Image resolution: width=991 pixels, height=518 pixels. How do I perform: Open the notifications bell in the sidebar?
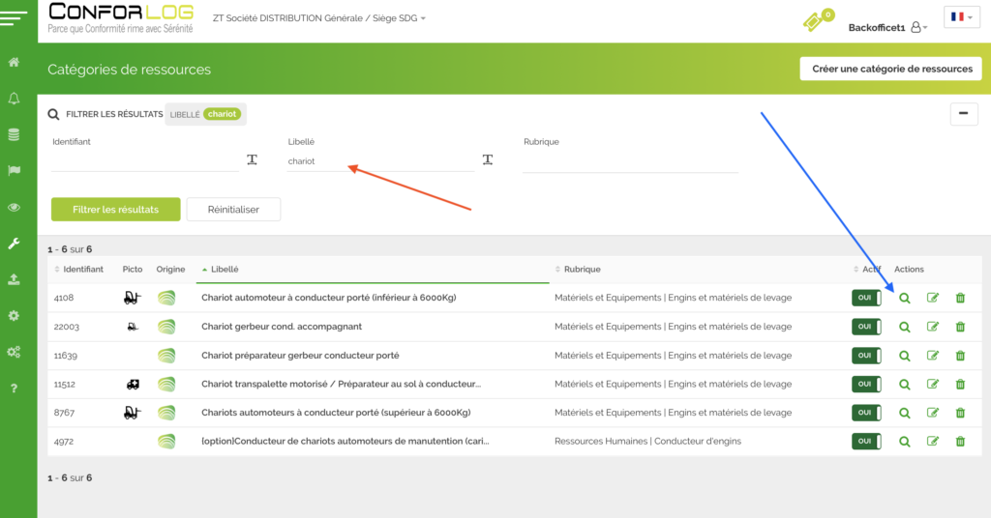(x=14, y=99)
